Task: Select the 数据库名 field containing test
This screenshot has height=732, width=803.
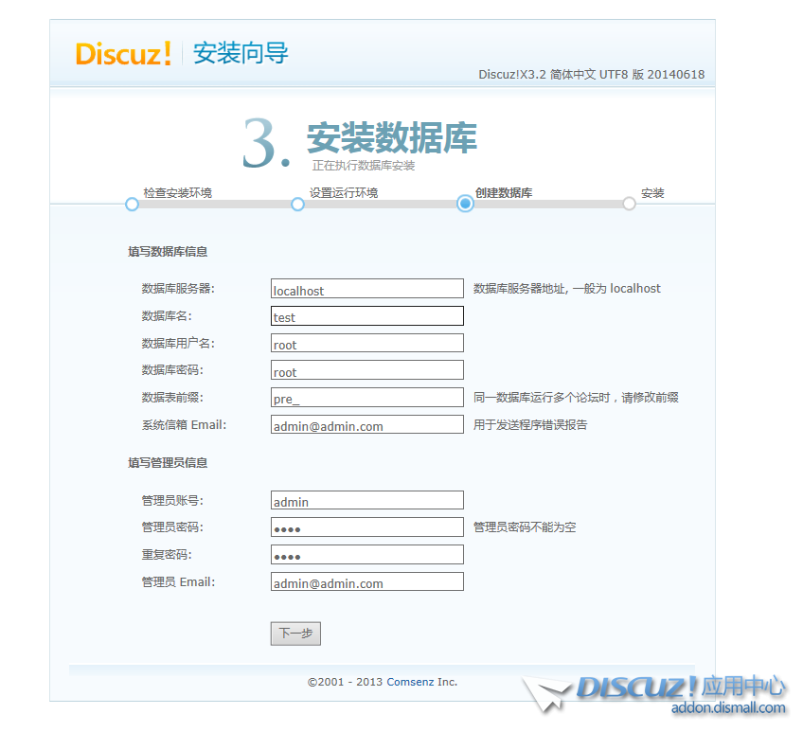Action: [366, 316]
